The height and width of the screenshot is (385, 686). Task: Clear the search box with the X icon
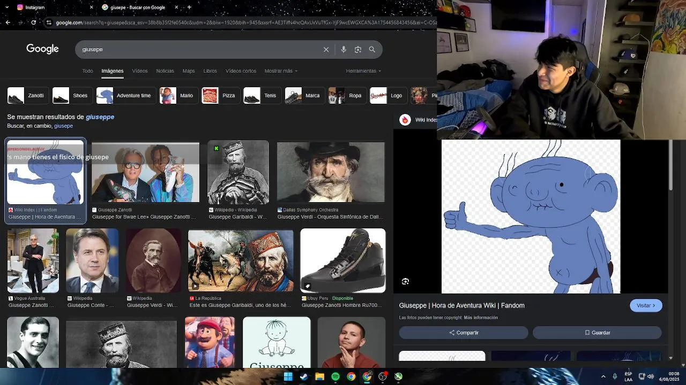(x=326, y=49)
